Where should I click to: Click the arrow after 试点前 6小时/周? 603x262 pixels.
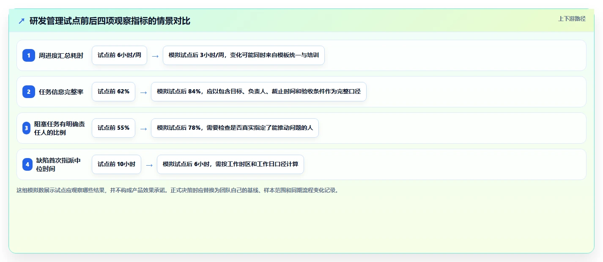point(155,56)
